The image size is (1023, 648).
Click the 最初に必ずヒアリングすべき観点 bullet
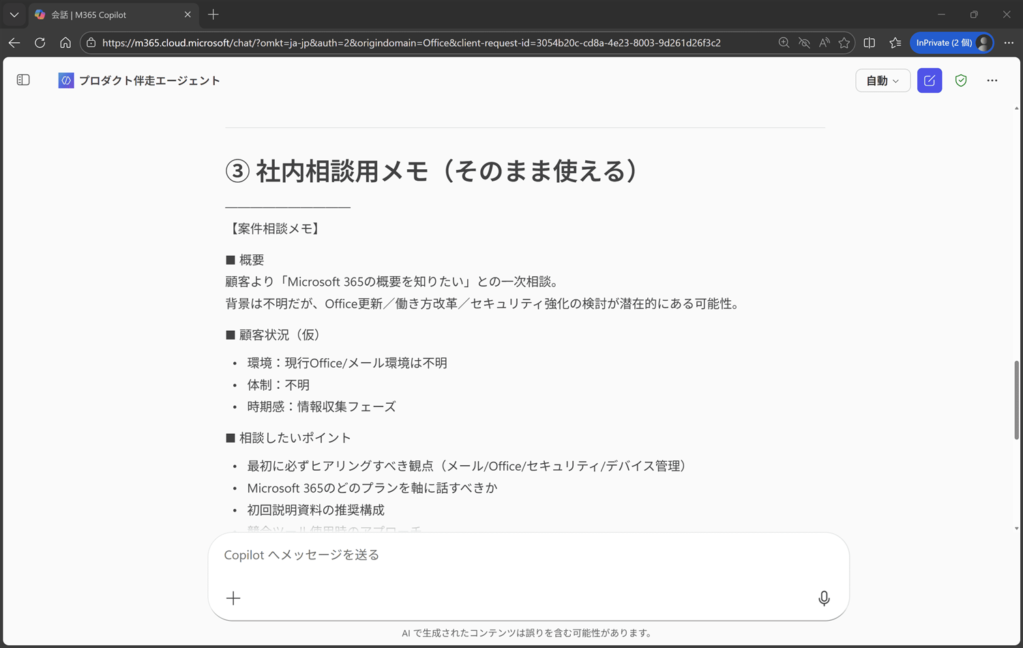pyautogui.click(x=466, y=466)
